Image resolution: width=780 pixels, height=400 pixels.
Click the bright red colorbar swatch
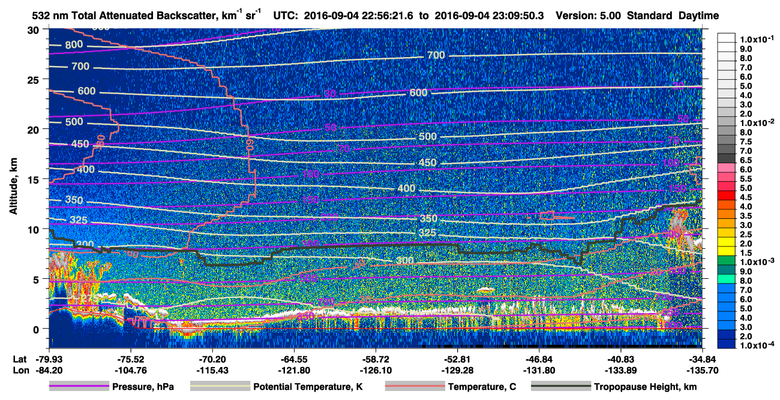pyautogui.click(x=727, y=196)
